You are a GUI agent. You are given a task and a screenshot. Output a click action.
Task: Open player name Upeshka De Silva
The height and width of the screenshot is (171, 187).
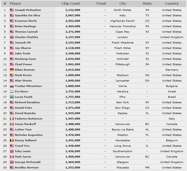[x=27, y=16]
